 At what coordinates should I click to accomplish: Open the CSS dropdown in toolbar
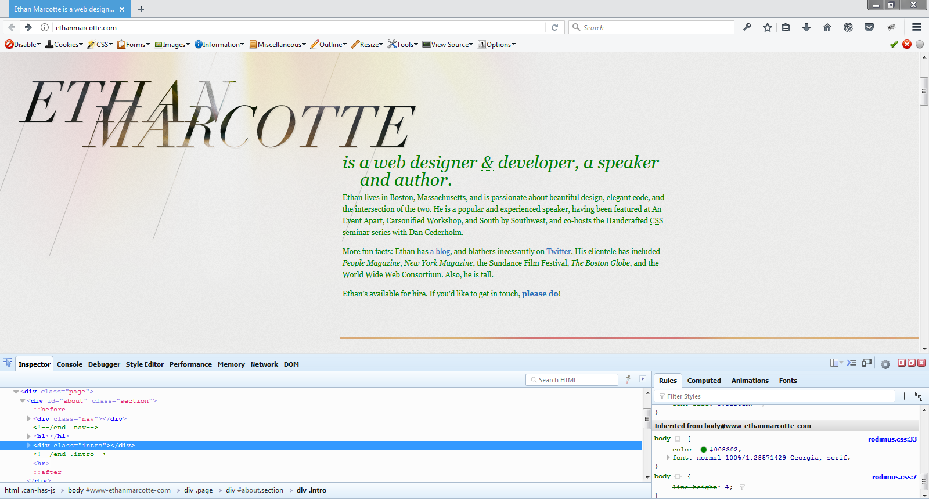pos(100,44)
